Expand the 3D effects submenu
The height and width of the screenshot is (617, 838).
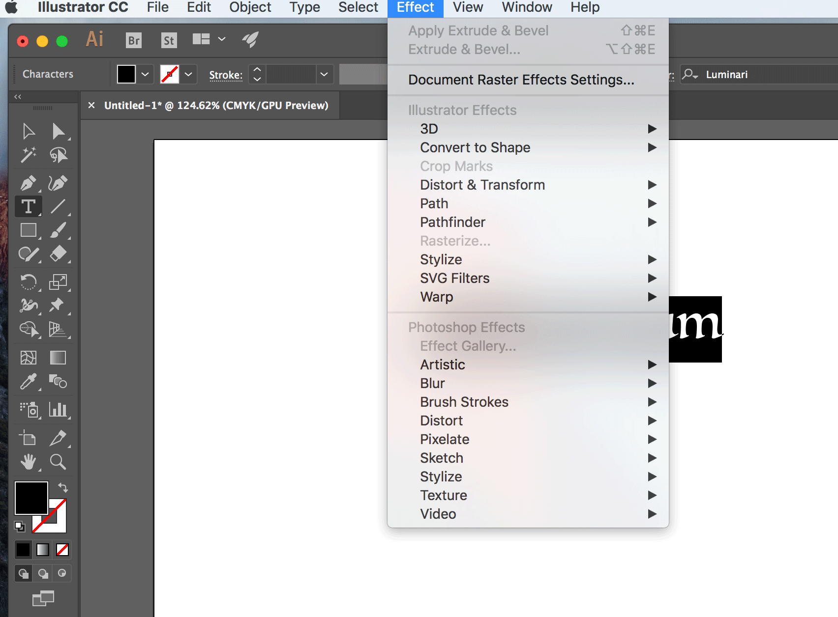[528, 129]
